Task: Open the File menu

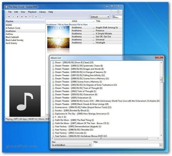Action: pos(10,12)
